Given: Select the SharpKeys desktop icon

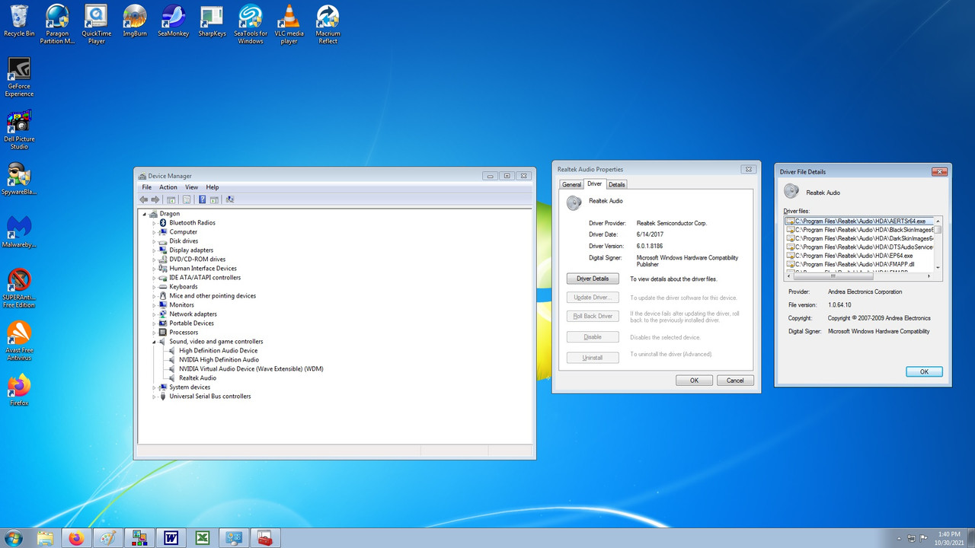Looking at the screenshot, I should (x=212, y=21).
